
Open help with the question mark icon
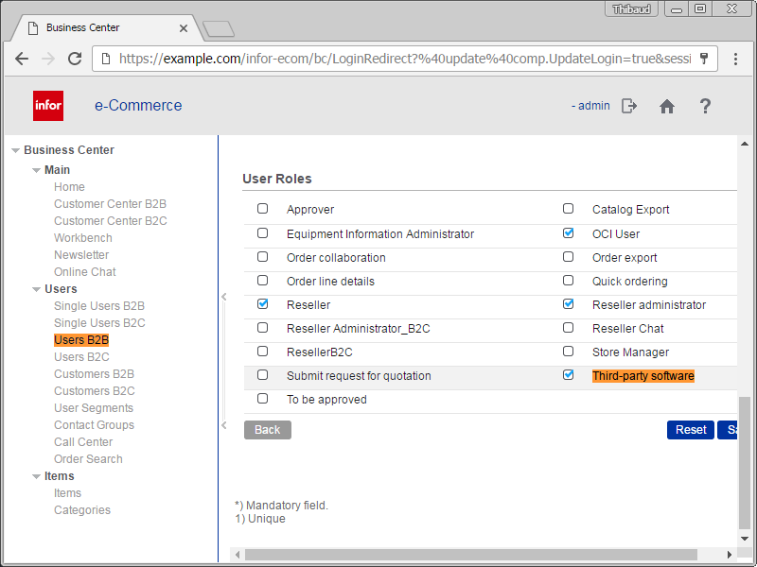click(705, 106)
